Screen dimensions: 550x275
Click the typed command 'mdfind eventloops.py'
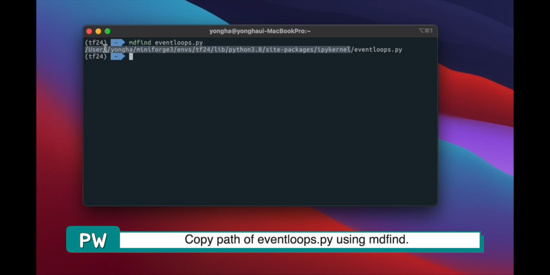coord(166,43)
